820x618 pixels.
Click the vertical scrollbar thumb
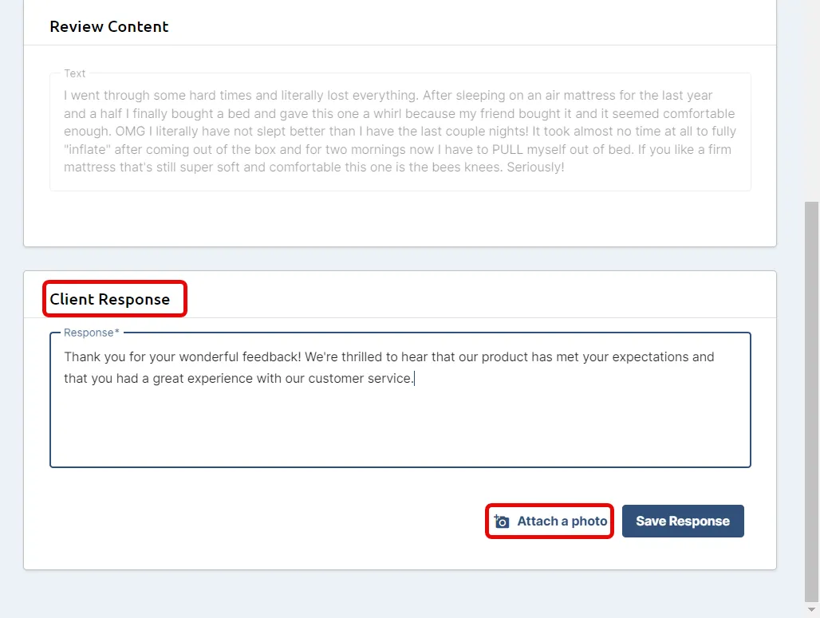point(811,402)
